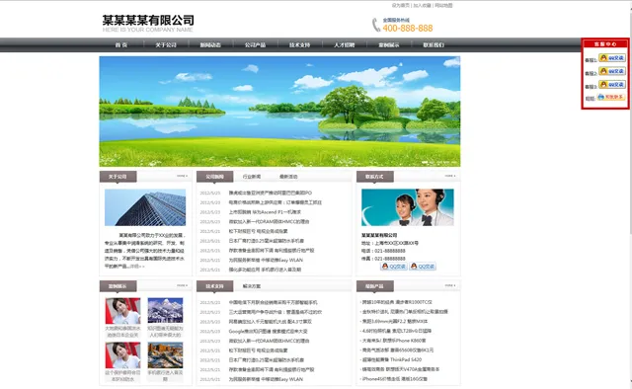The image size is (632, 389).
Task: Open the product link mentioning LT28h
Action: pyautogui.click(x=397, y=331)
